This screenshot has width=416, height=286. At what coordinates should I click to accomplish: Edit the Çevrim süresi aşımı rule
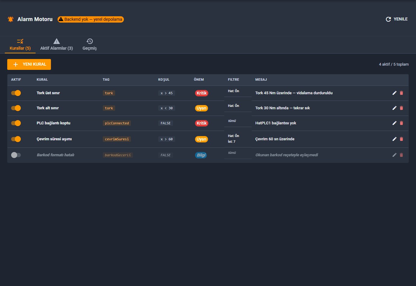tap(394, 139)
